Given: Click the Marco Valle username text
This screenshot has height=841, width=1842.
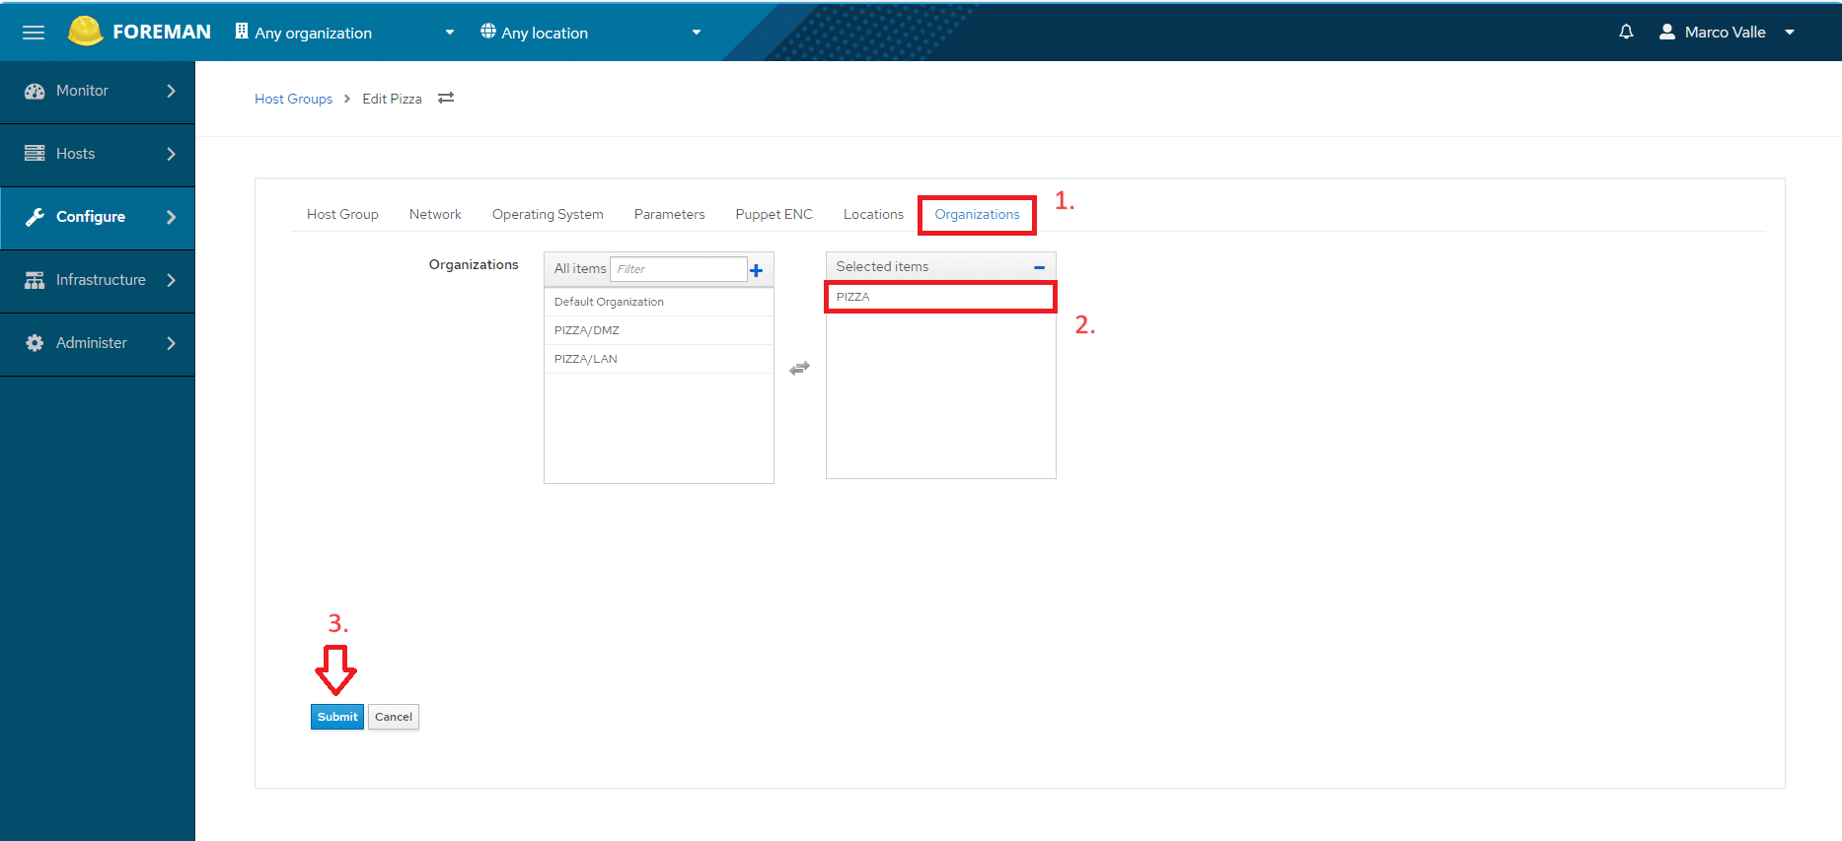Looking at the screenshot, I should 1725,32.
